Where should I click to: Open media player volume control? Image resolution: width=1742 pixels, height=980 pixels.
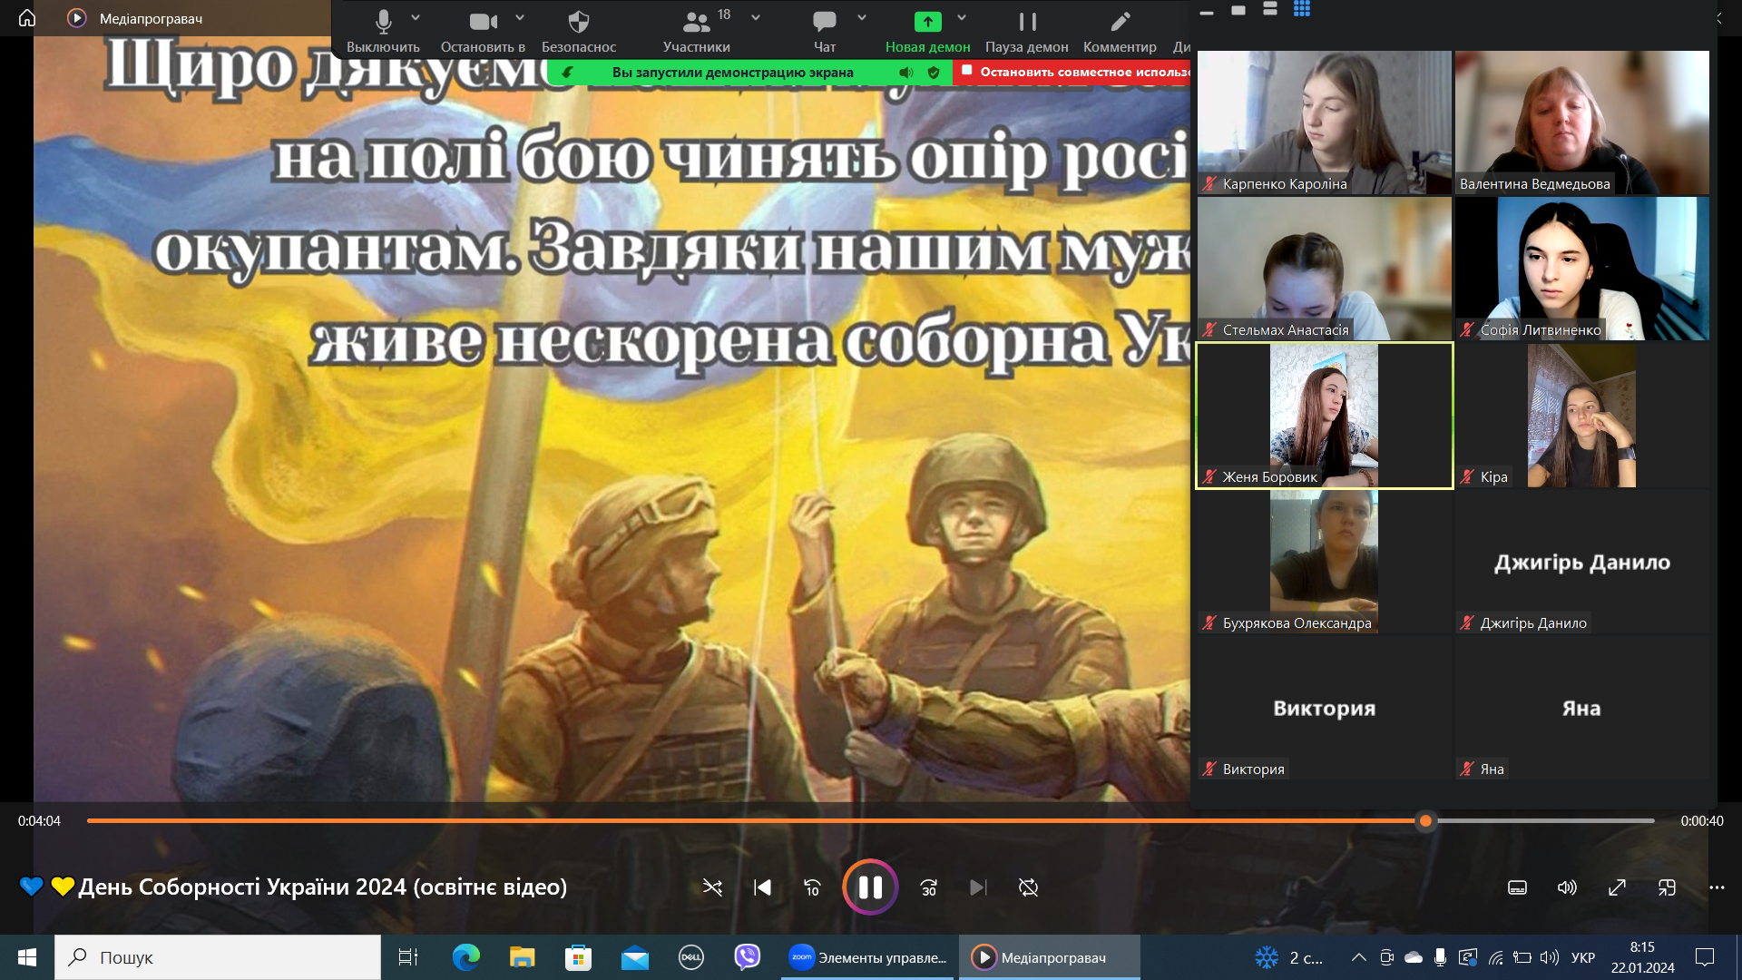1567,887
